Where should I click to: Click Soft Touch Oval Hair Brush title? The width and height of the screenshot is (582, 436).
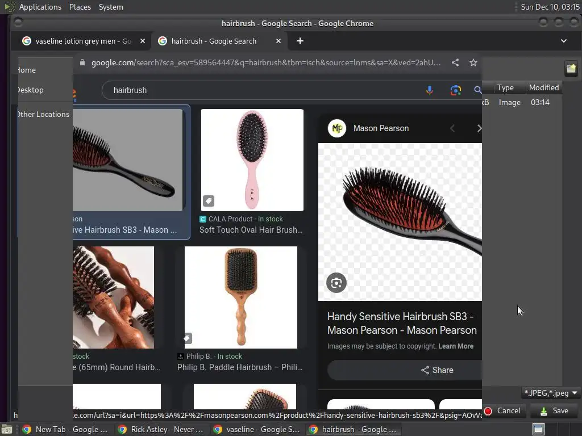[251, 230]
